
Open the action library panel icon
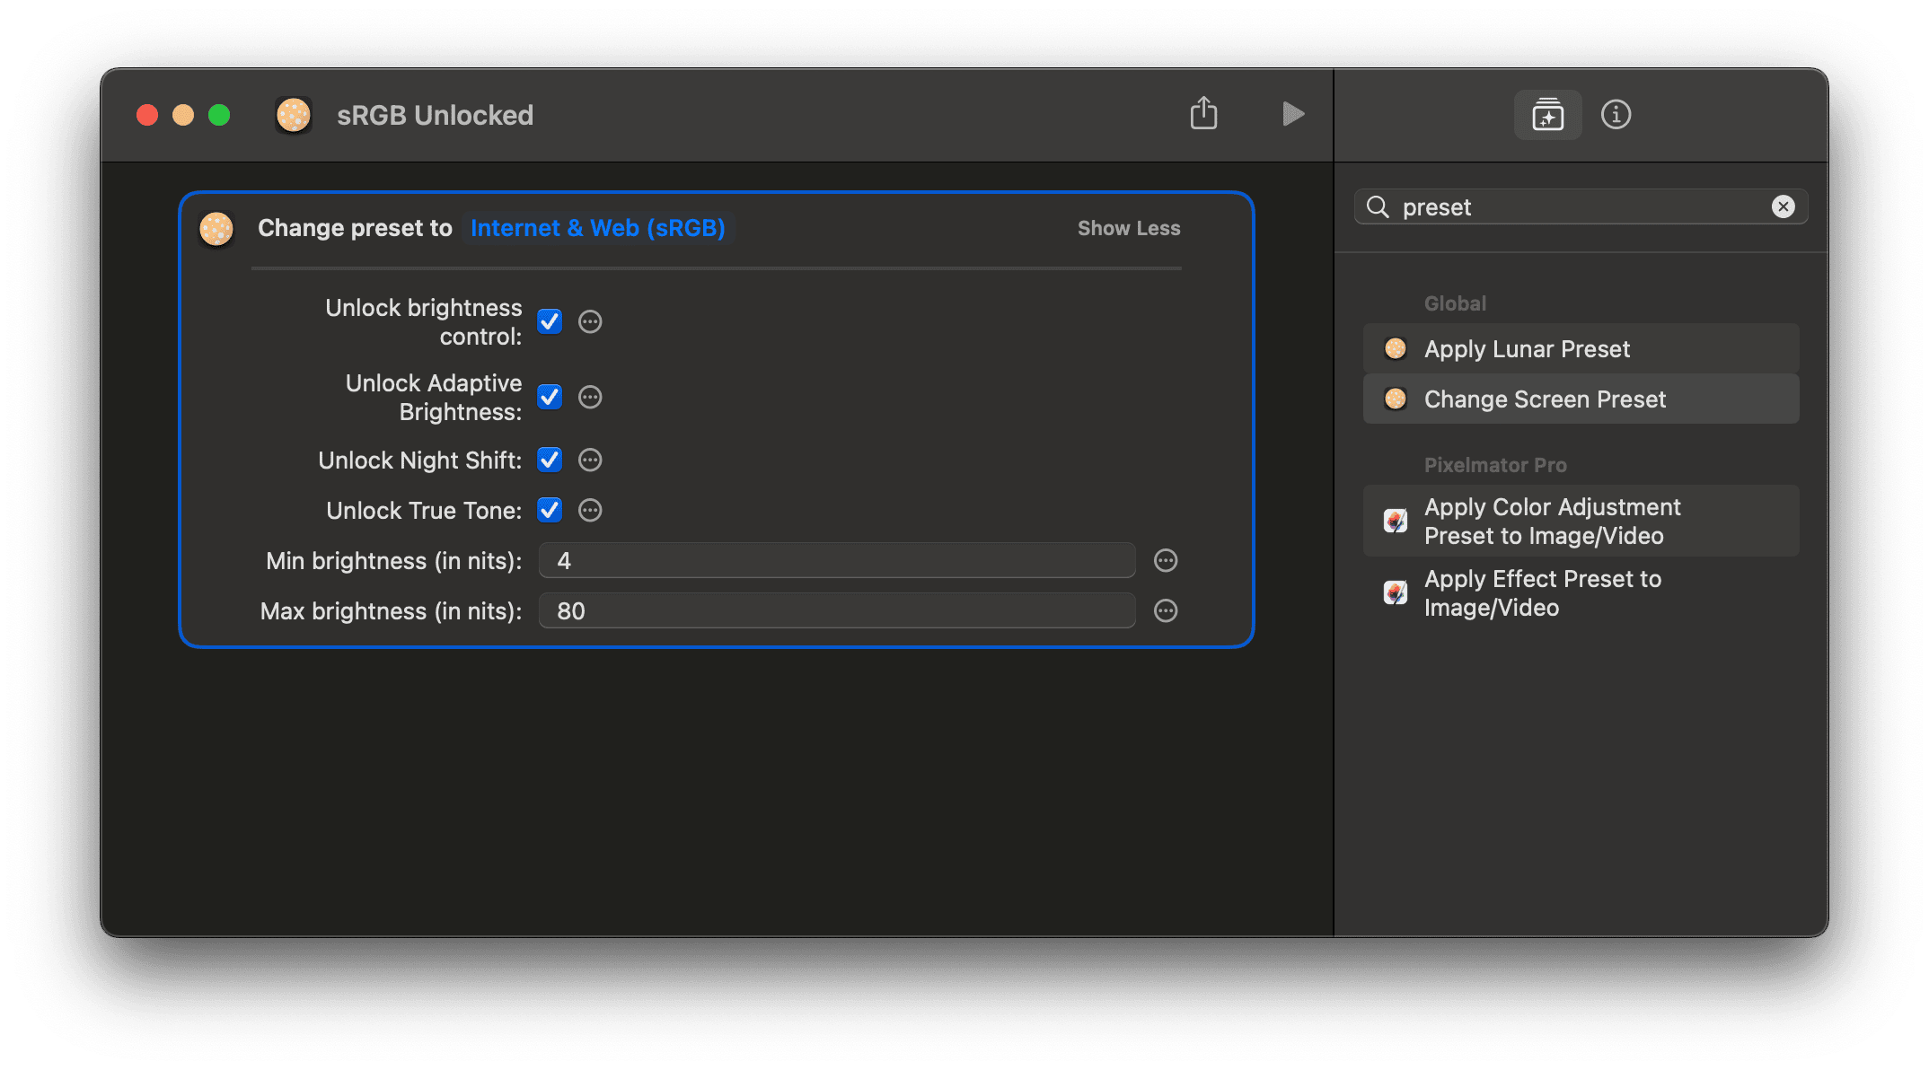[x=1547, y=115]
